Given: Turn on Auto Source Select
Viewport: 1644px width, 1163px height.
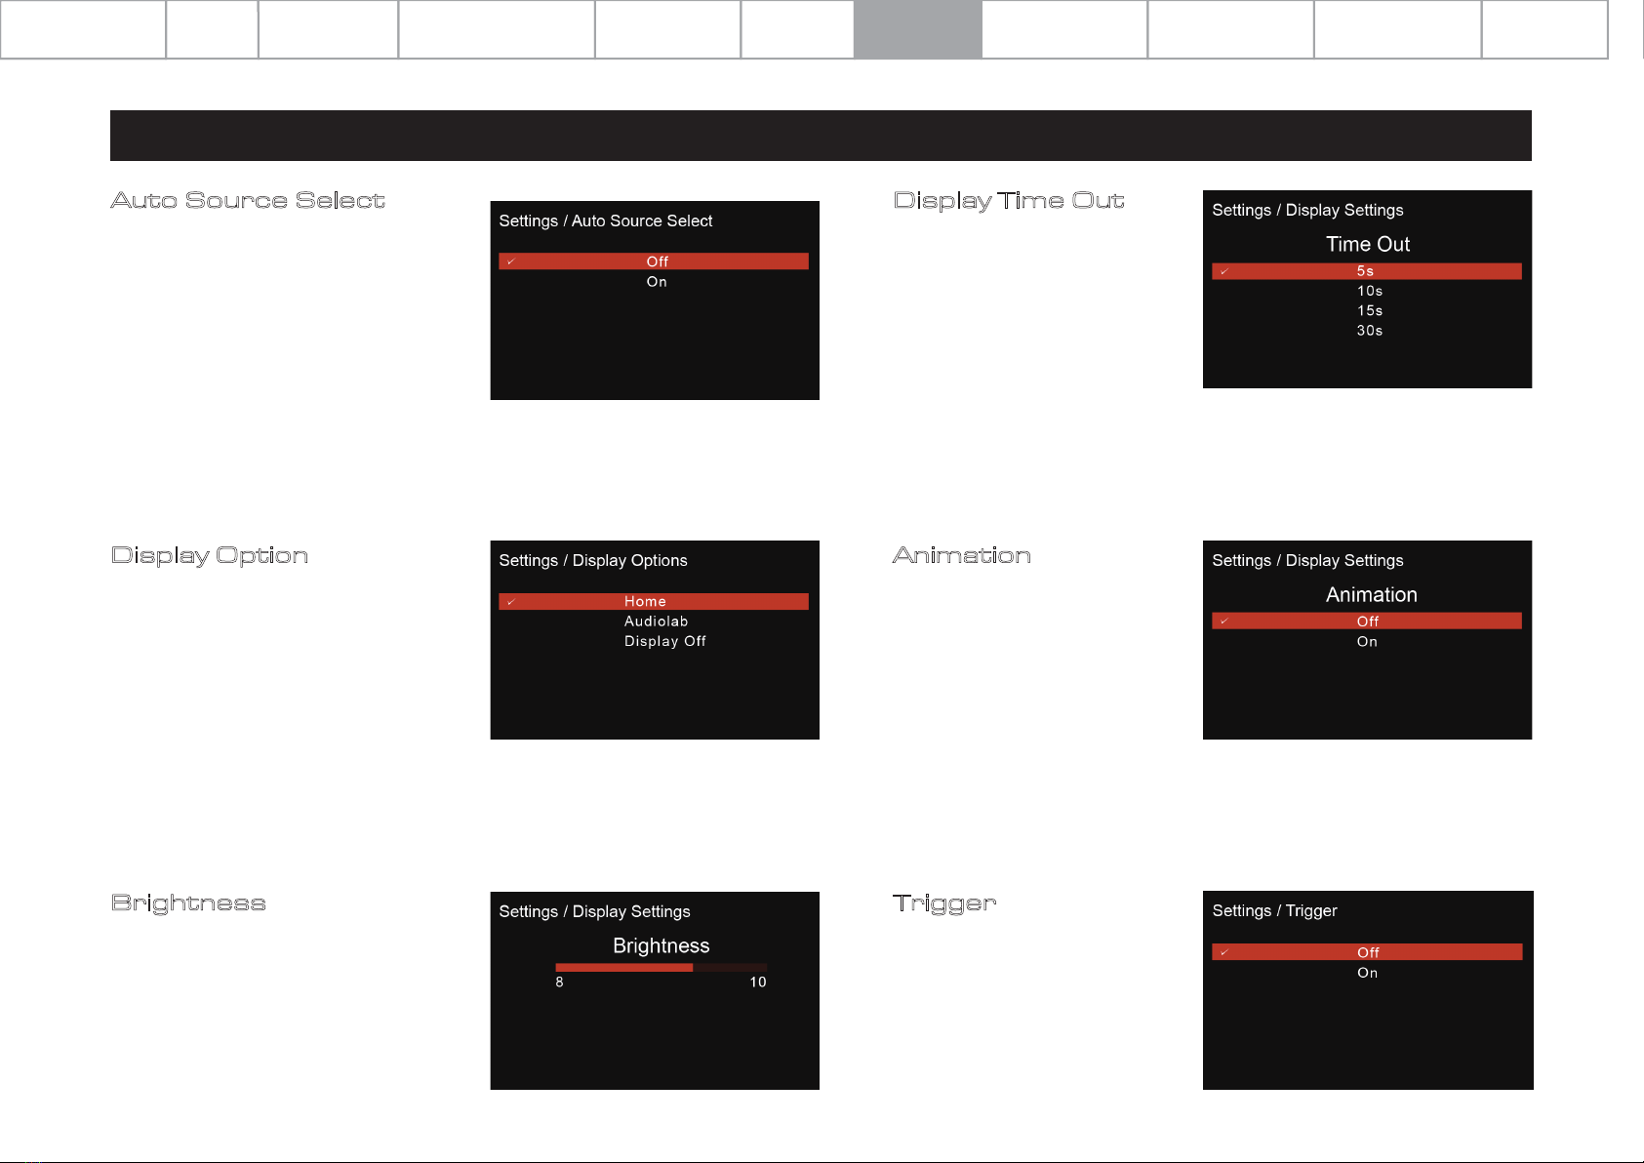Looking at the screenshot, I should [x=657, y=282].
